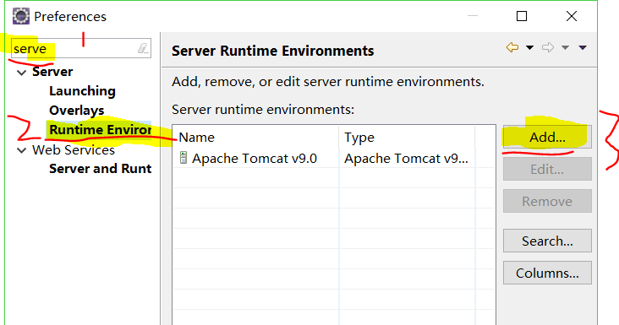619x325 pixels.
Task: Collapse the Web Services tree node
Action: [x=22, y=150]
